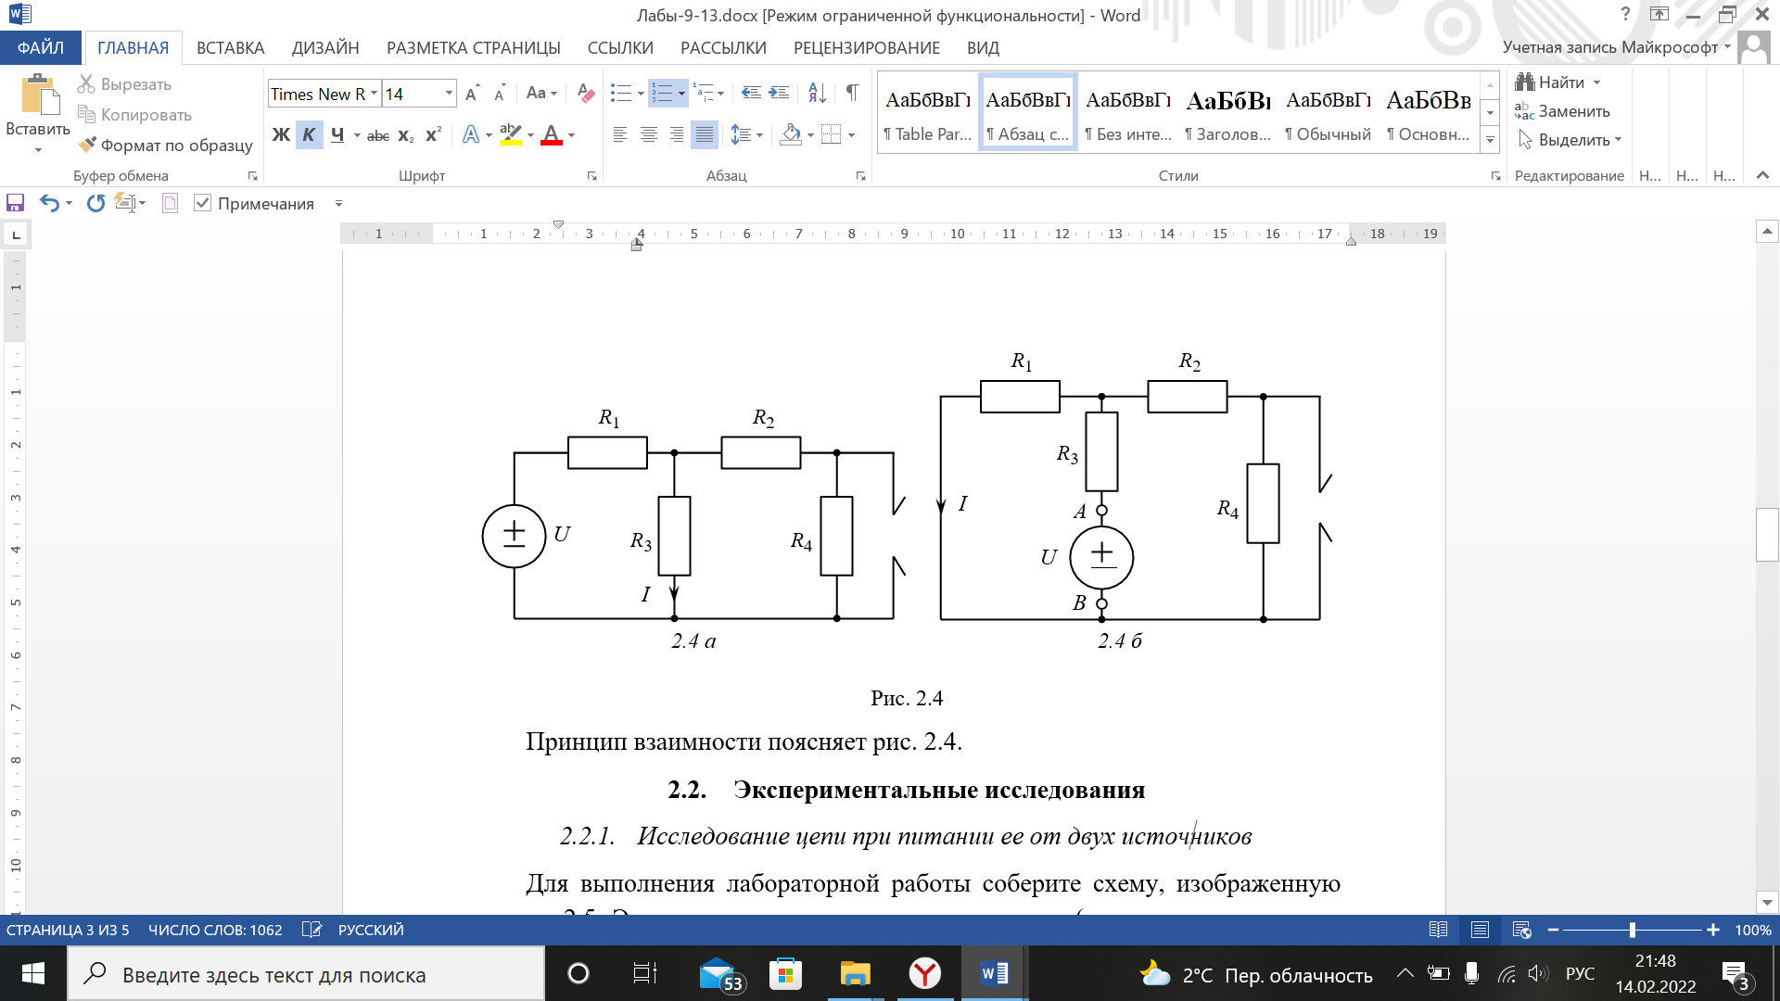Toggle Bold (Ж) formatting

(281, 135)
